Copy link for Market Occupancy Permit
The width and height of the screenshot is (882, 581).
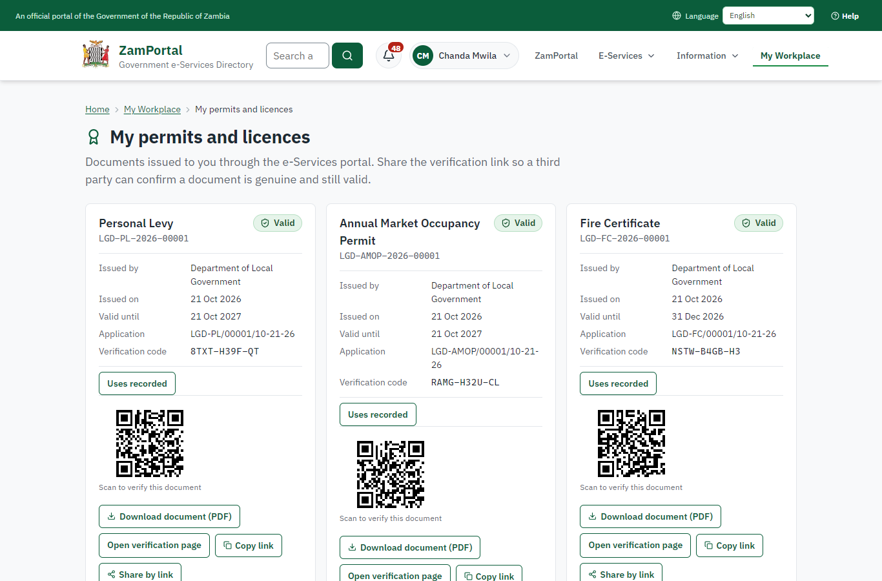click(489, 574)
